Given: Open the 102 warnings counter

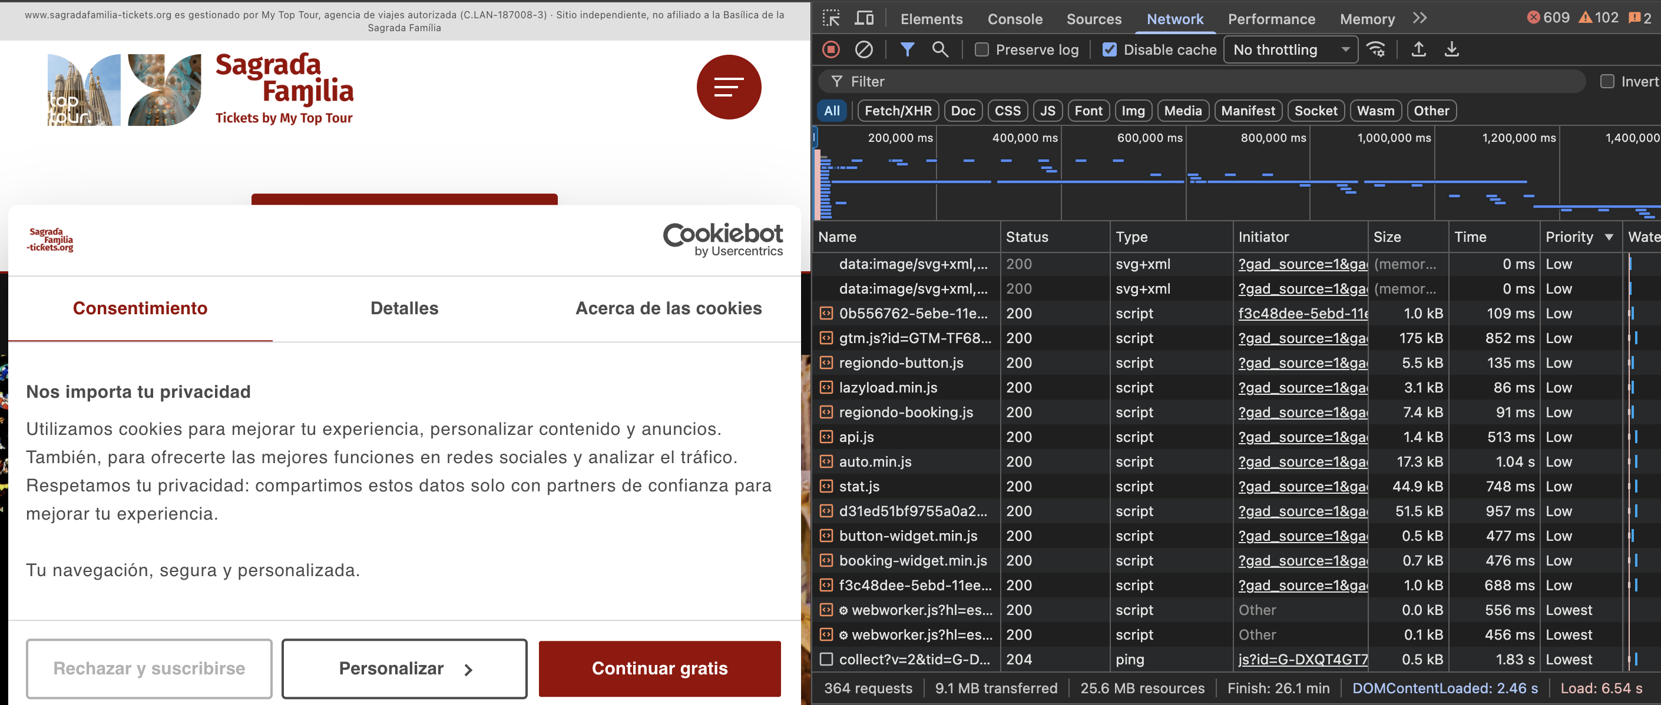Looking at the screenshot, I should click(1599, 18).
